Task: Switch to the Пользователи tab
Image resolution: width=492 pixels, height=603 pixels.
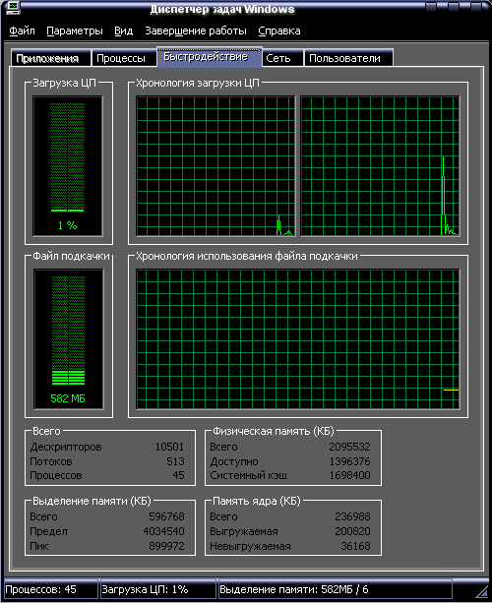Action: click(x=348, y=58)
